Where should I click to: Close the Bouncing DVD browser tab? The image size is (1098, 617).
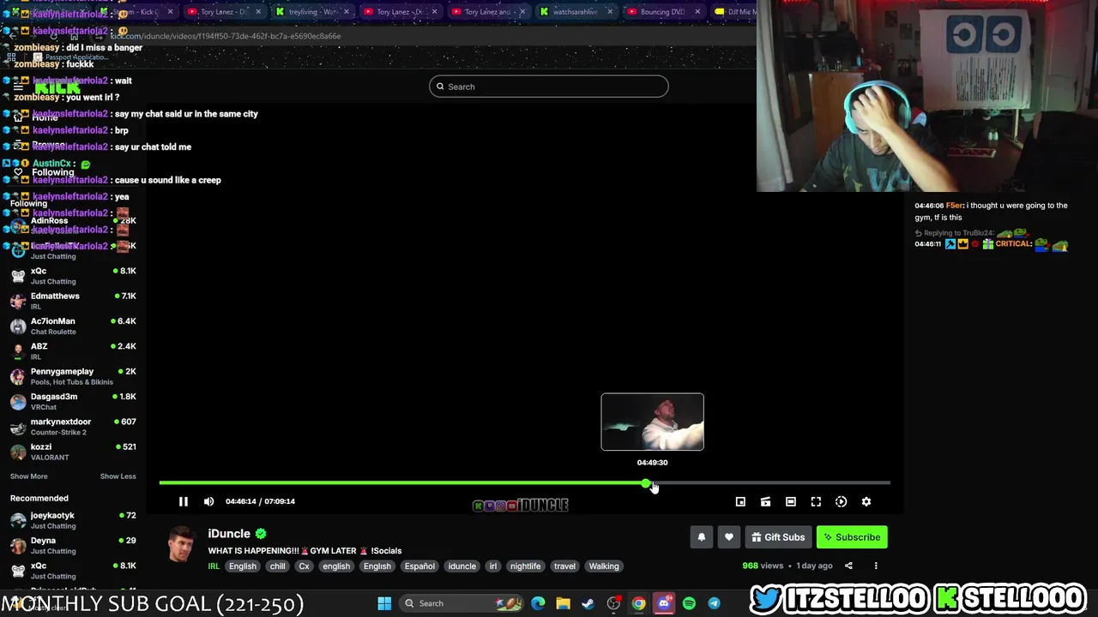coord(697,12)
